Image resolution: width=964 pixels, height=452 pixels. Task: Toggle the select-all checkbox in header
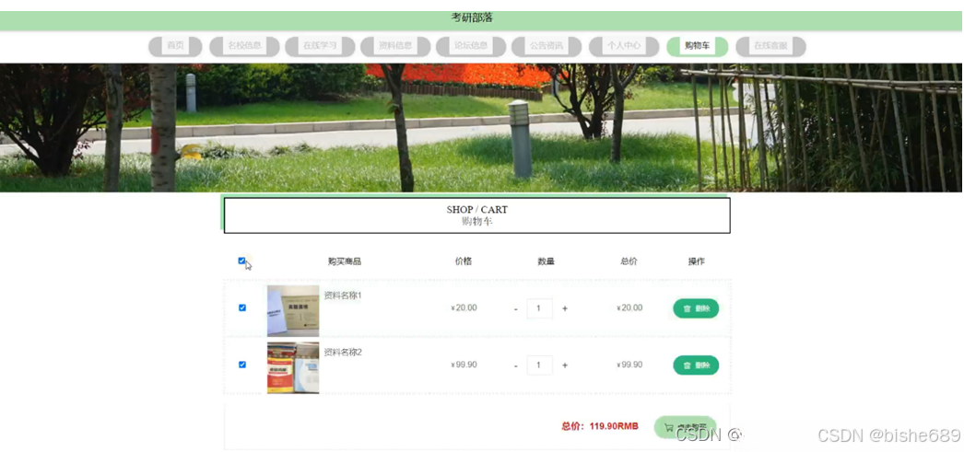coord(241,261)
